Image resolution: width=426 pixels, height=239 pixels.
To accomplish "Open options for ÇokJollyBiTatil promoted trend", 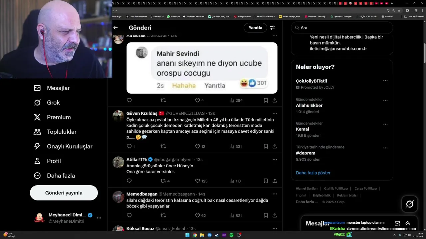I will (385, 81).
